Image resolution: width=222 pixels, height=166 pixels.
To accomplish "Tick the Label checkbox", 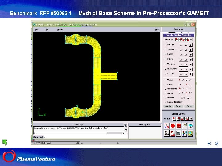I will (x=166, y=85).
